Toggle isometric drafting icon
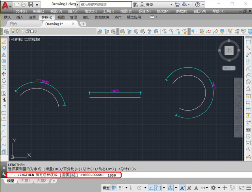This screenshot has width=252, height=192. point(170,188)
